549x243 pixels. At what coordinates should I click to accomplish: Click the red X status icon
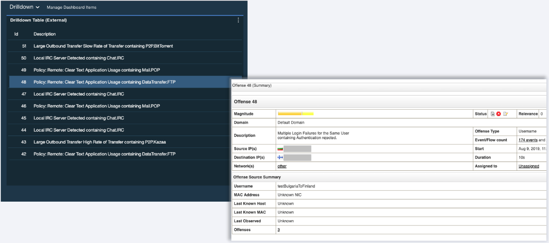pos(499,114)
